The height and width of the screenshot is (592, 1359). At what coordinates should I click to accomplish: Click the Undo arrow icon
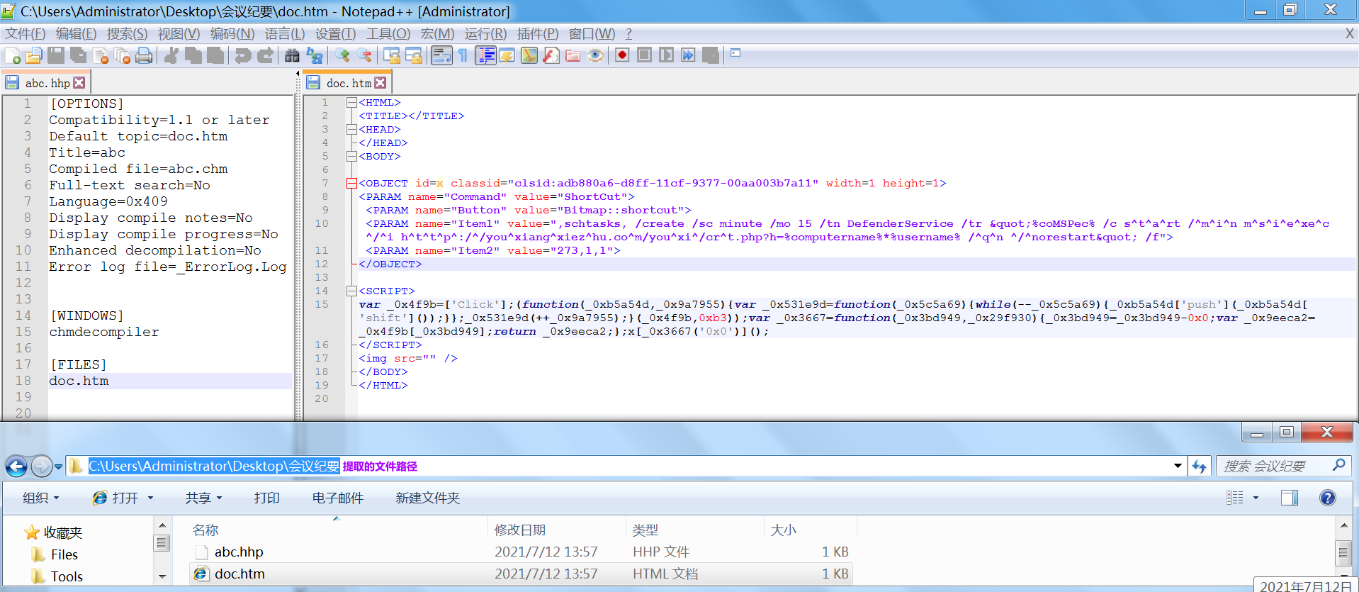(242, 55)
